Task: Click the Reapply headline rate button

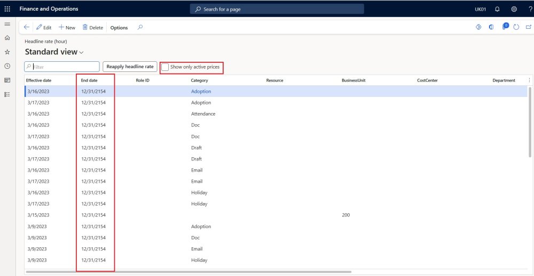Action: tap(130, 67)
